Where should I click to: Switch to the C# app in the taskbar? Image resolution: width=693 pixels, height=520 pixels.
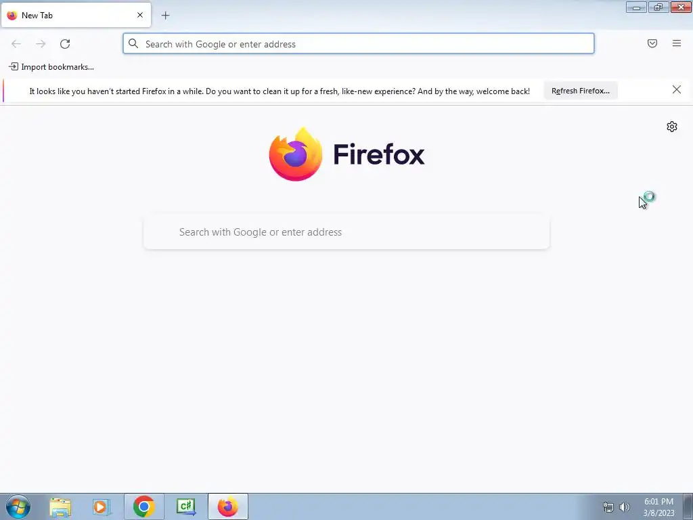tap(186, 506)
